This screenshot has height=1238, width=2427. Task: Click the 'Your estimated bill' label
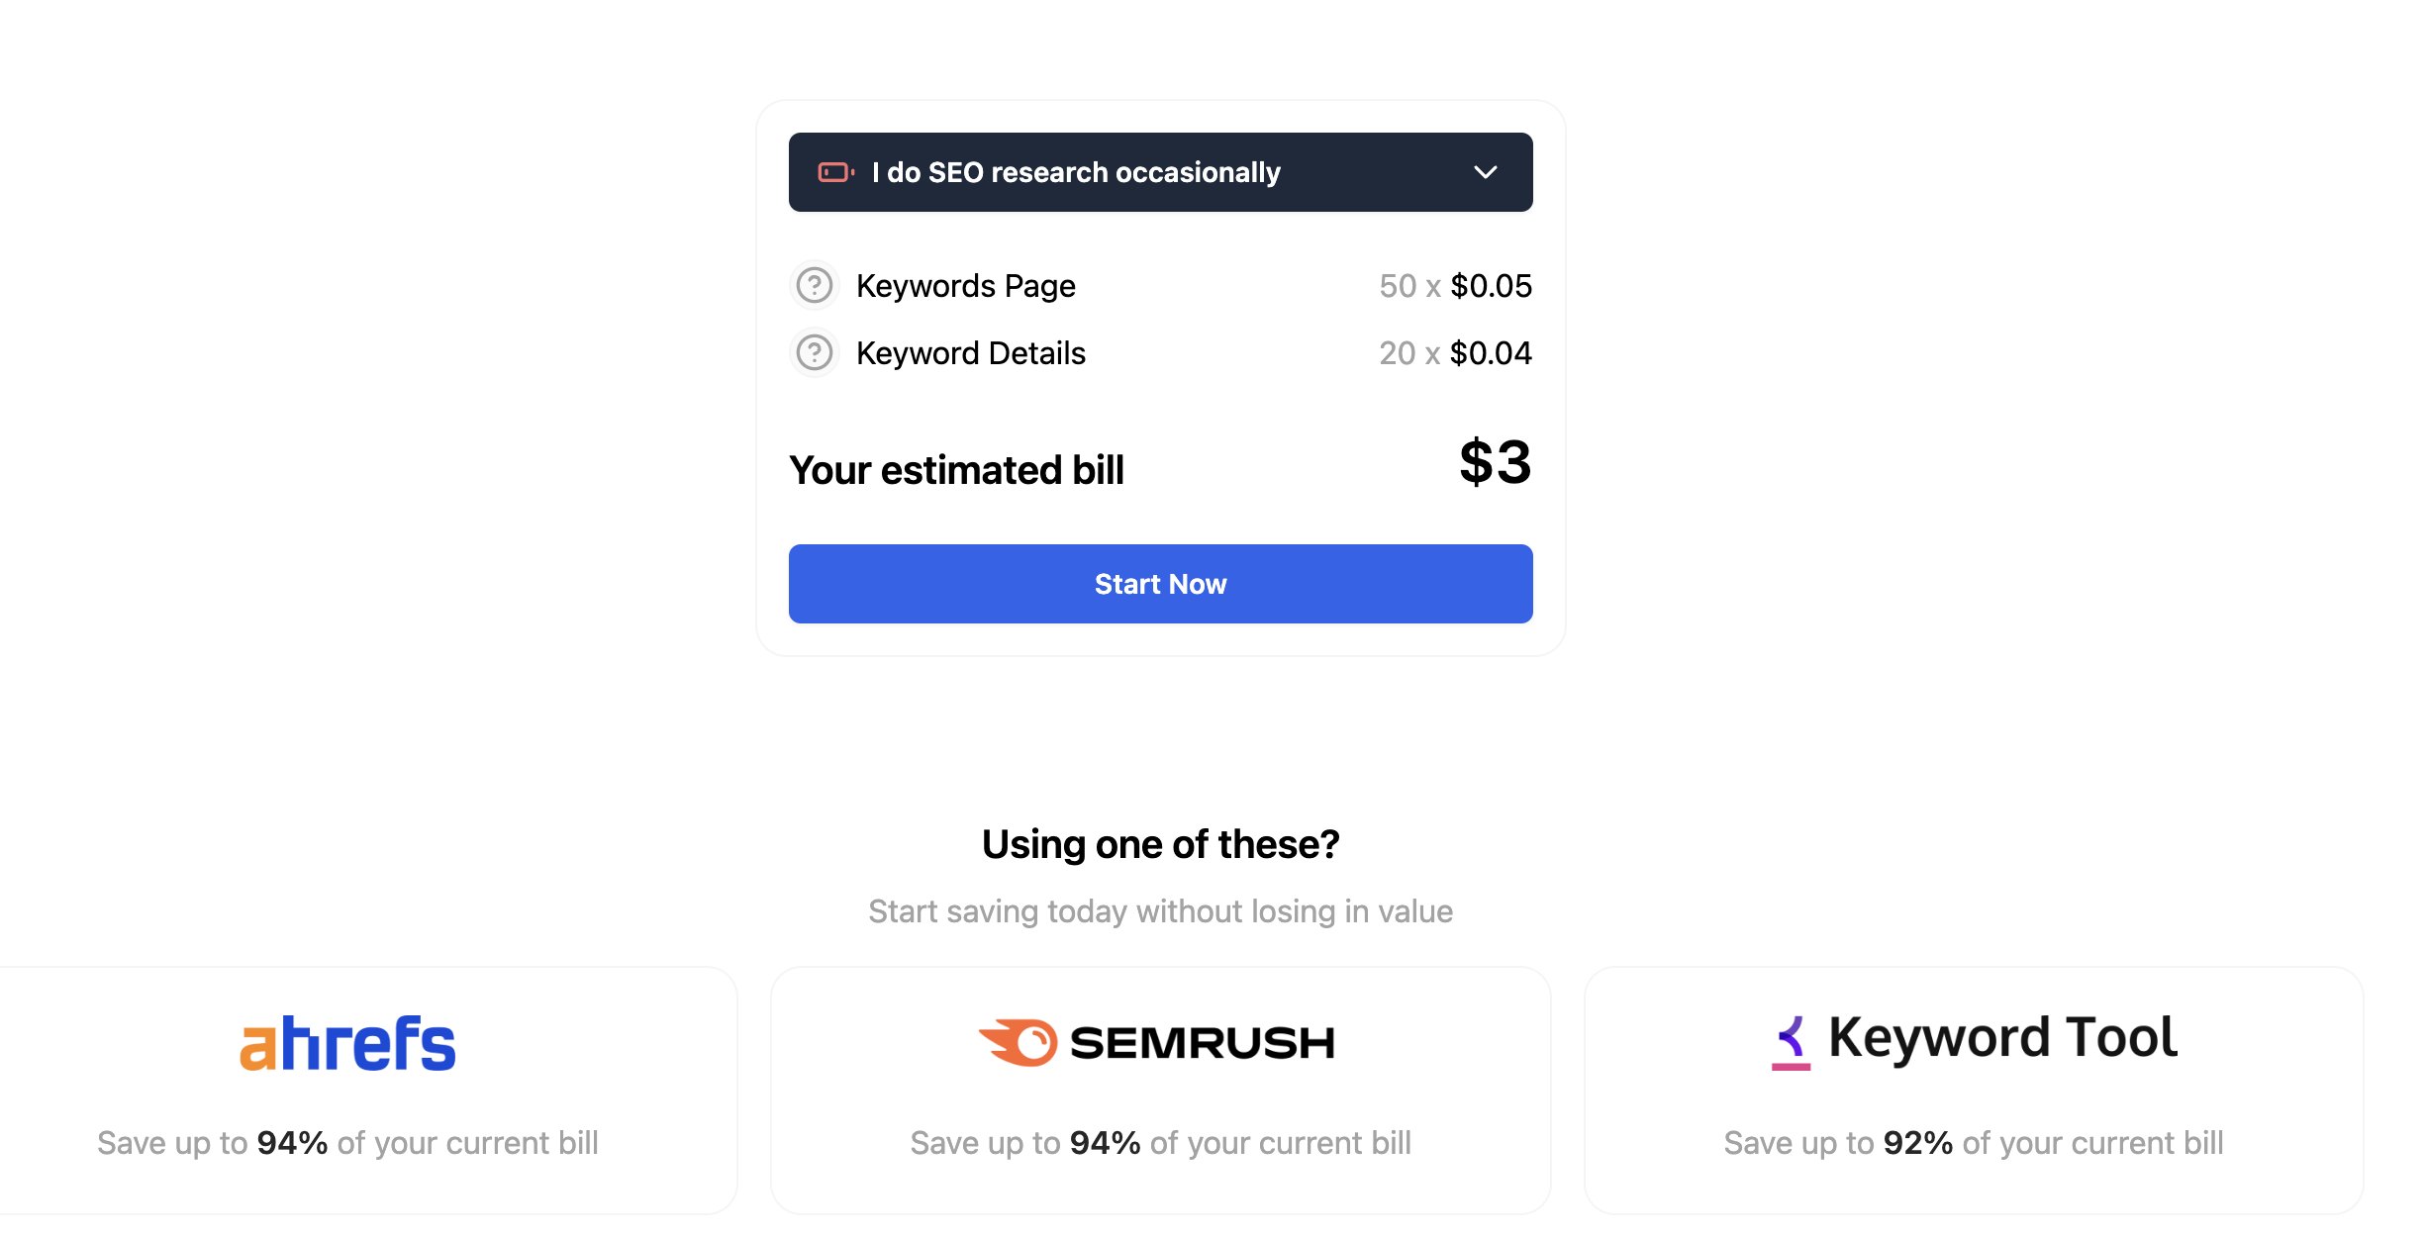[x=956, y=470]
